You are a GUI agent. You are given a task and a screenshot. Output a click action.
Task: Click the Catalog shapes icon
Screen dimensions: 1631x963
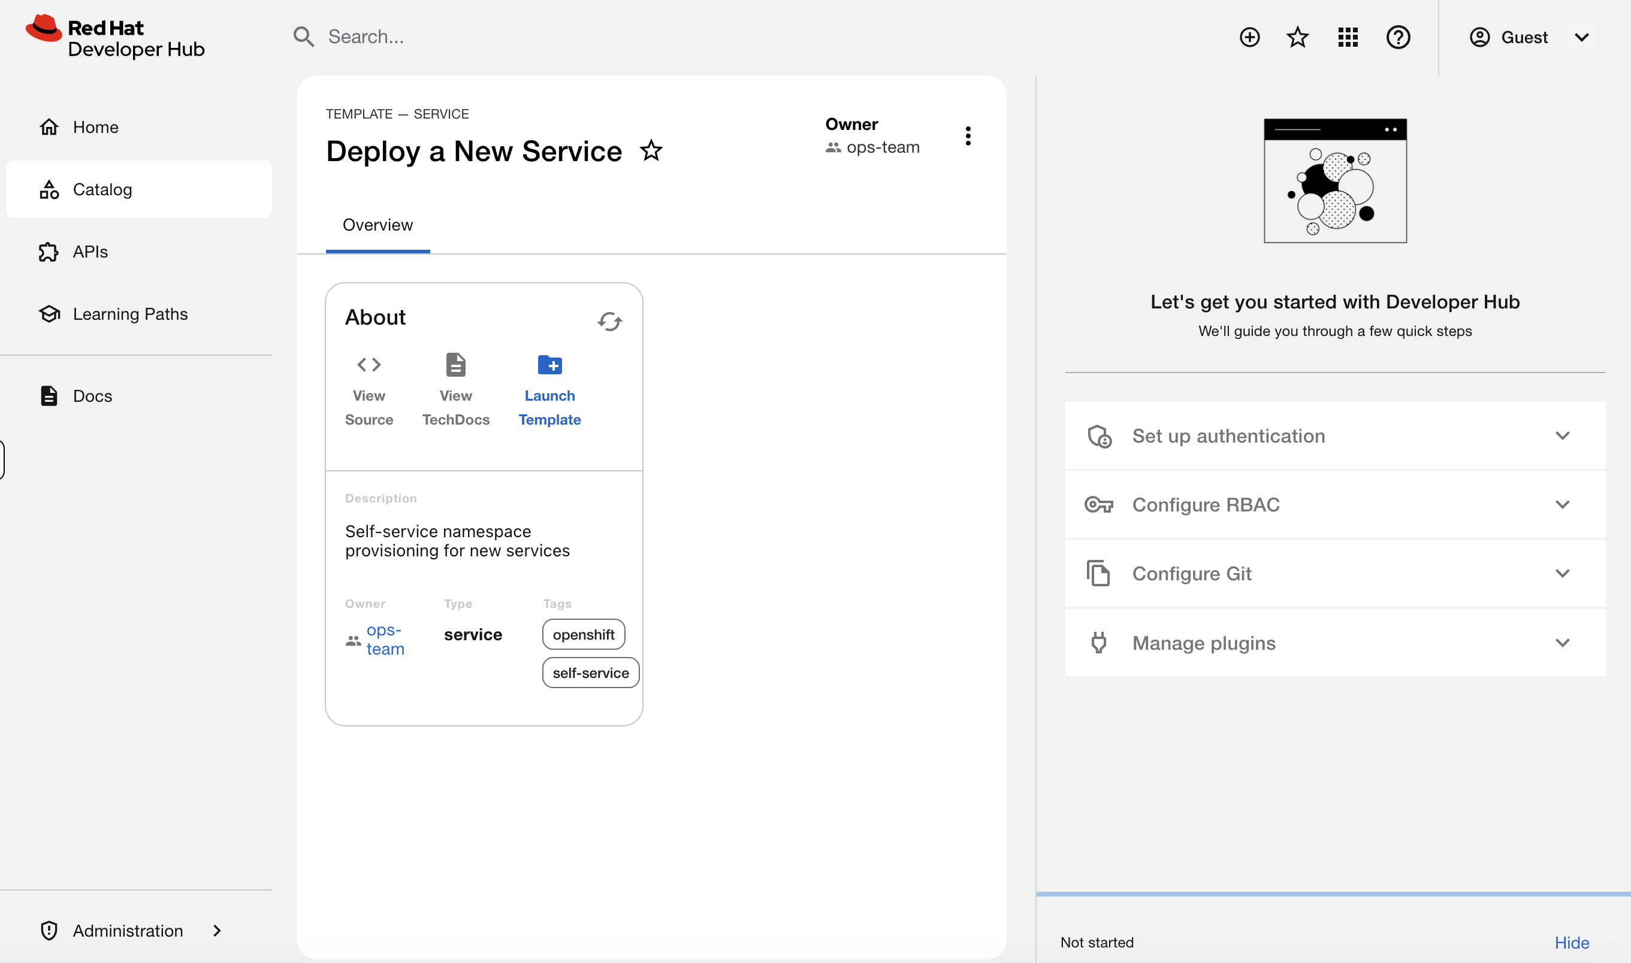click(x=49, y=189)
